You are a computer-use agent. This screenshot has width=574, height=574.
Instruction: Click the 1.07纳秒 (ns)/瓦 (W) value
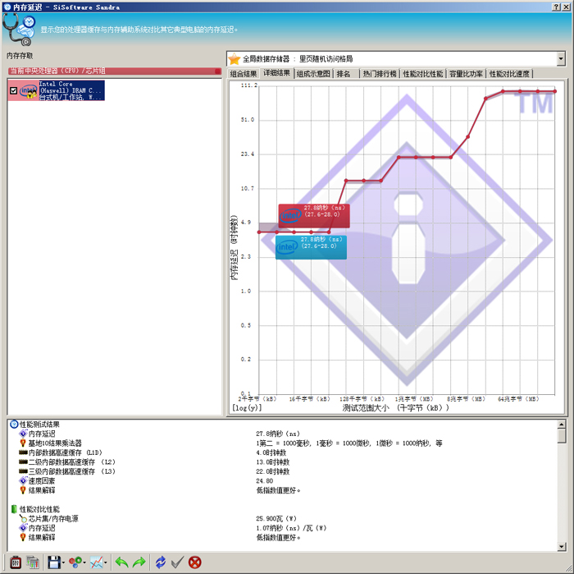(x=291, y=528)
